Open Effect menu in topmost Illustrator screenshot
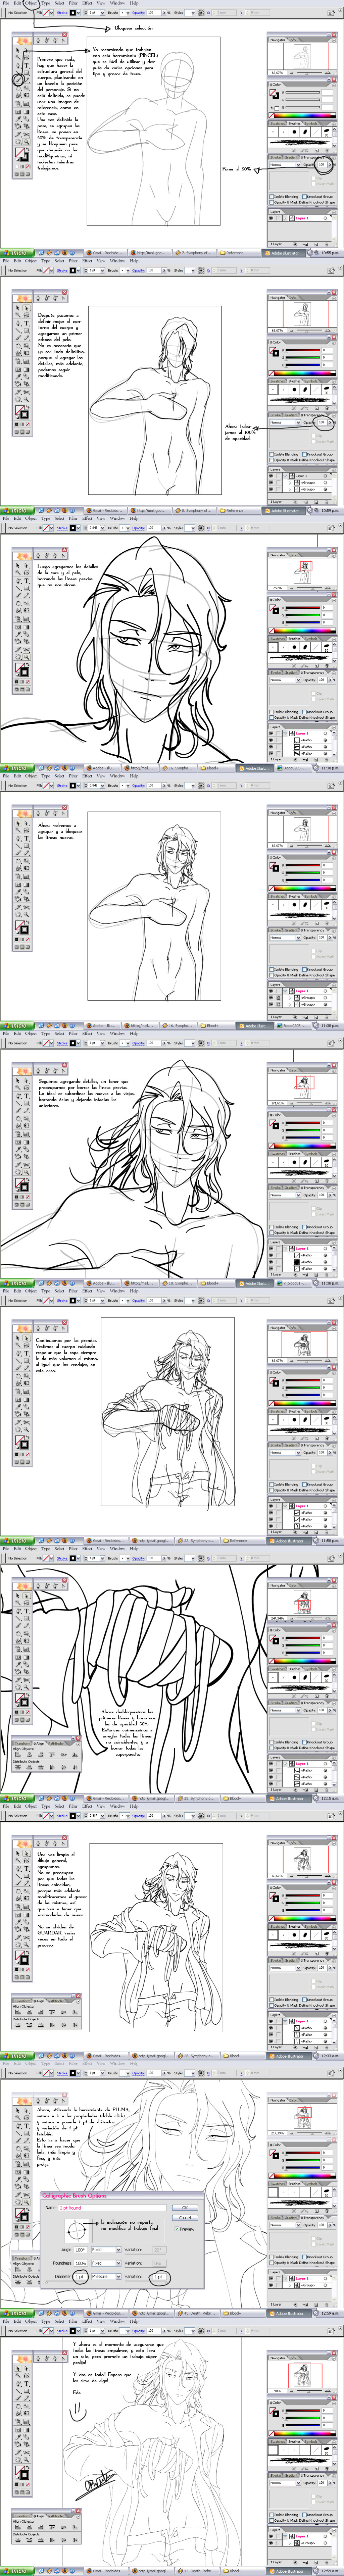 [x=87, y=3]
